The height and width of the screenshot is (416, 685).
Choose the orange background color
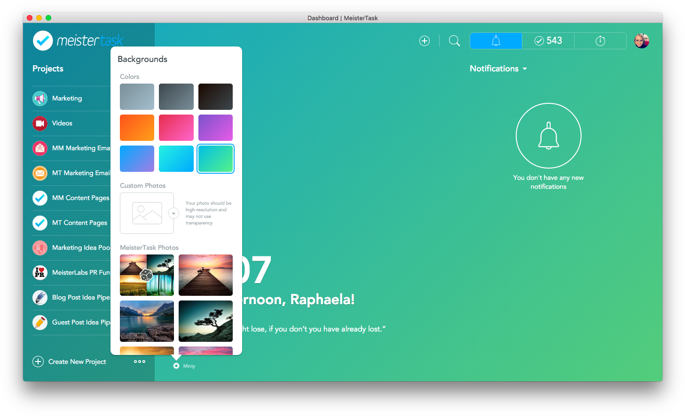(137, 128)
